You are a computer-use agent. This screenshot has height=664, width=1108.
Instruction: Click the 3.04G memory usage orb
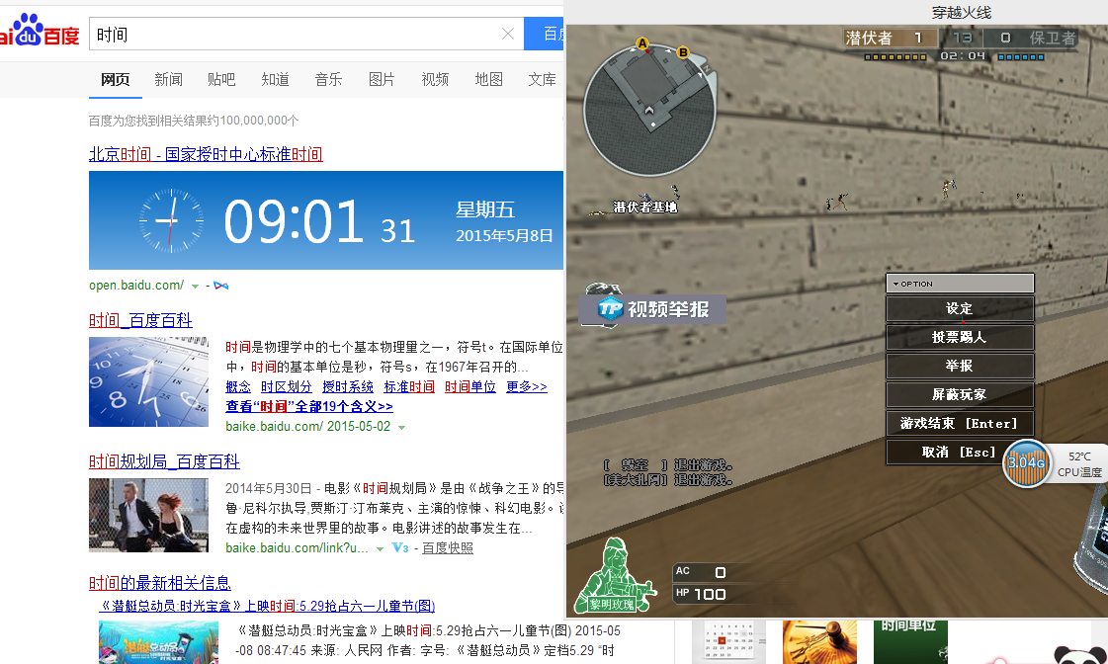1027,463
